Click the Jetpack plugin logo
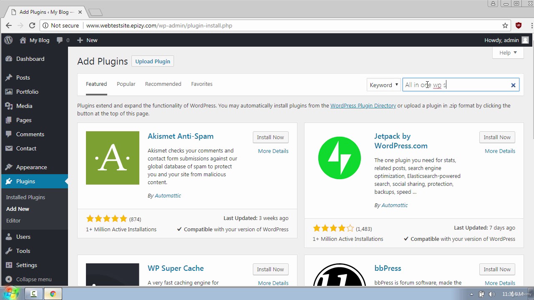 (340, 158)
